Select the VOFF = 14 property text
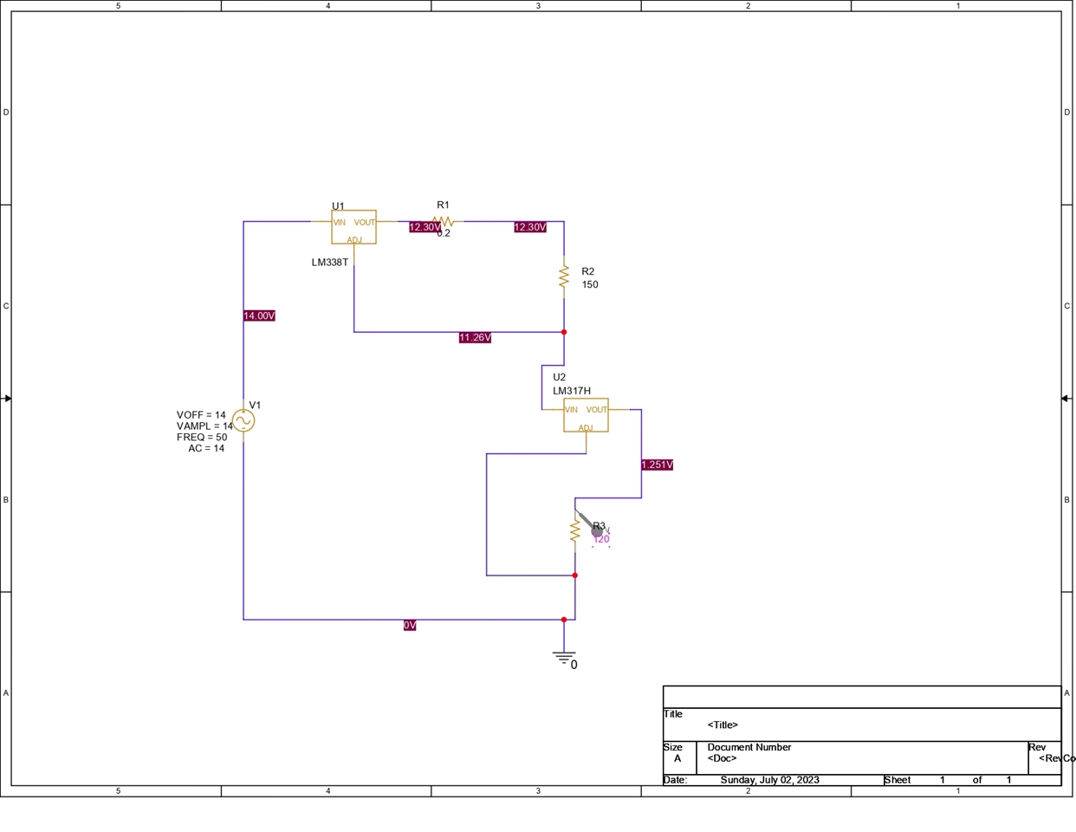 201,415
